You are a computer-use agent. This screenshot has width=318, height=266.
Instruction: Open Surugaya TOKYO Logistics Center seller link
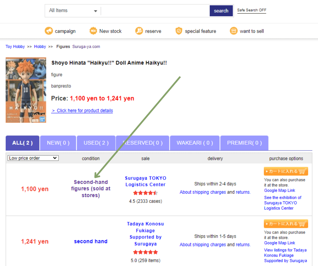pyautogui.click(x=145, y=181)
